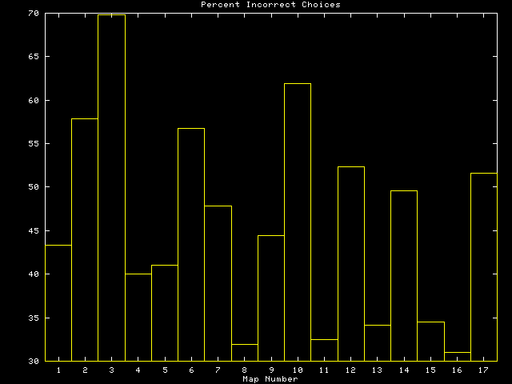The height and width of the screenshot is (384, 512).
Task: Click the y-axis label 45
Action: 34,231
